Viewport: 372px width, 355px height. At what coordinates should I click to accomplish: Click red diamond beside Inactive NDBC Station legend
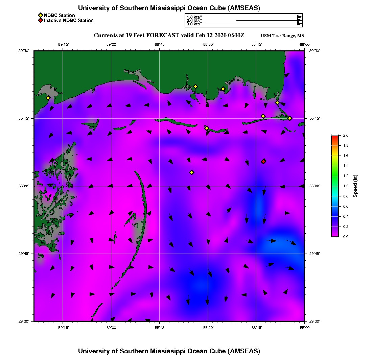pos(41,21)
